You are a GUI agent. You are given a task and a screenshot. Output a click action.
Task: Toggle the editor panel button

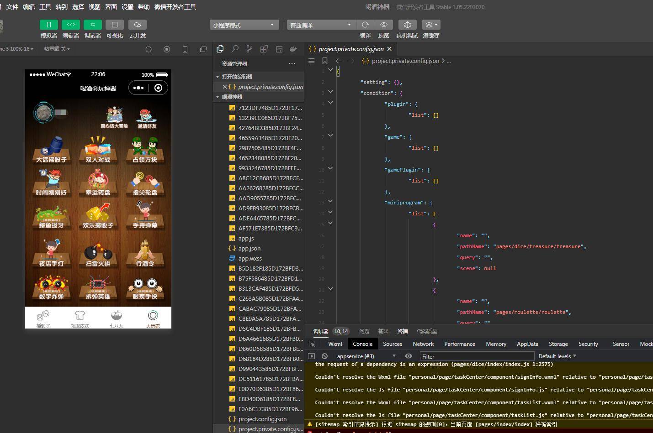tap(71, 25)
